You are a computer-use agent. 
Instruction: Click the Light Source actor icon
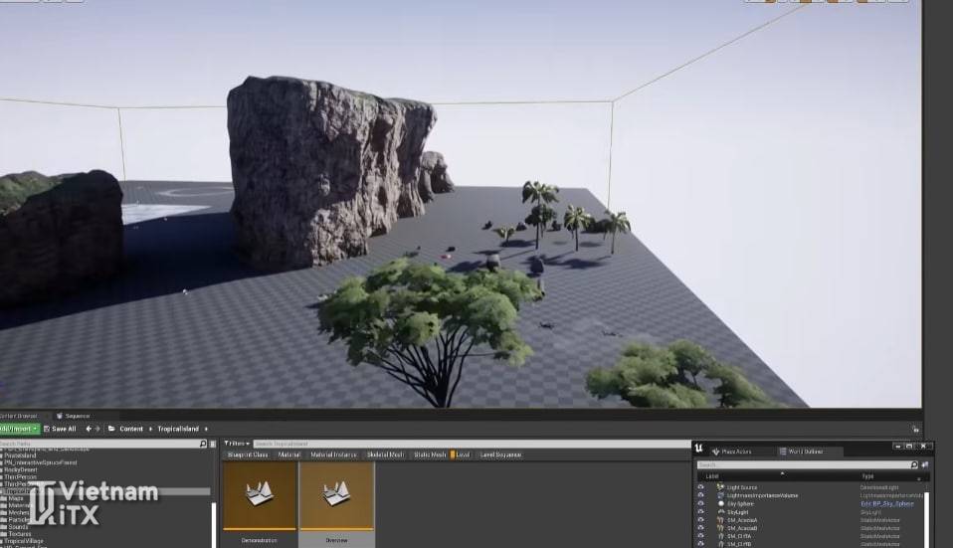tap(721, 487)
